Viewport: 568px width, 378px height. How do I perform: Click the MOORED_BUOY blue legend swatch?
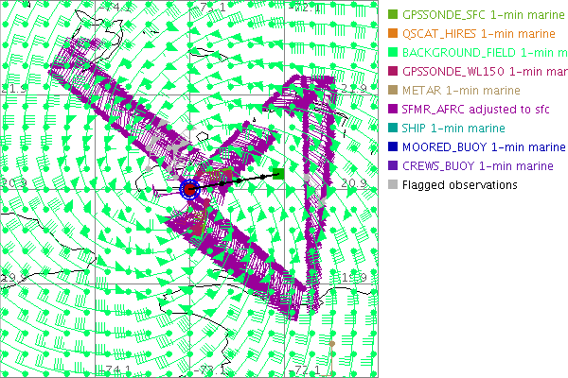point(392,147)
